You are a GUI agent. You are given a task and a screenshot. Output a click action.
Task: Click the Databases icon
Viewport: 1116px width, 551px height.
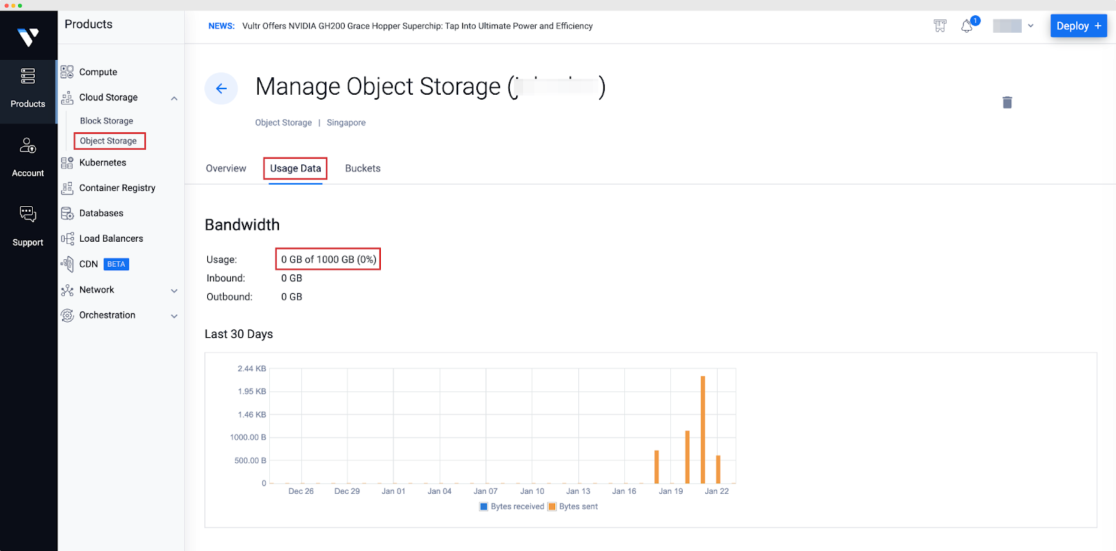tap(67, 213)
